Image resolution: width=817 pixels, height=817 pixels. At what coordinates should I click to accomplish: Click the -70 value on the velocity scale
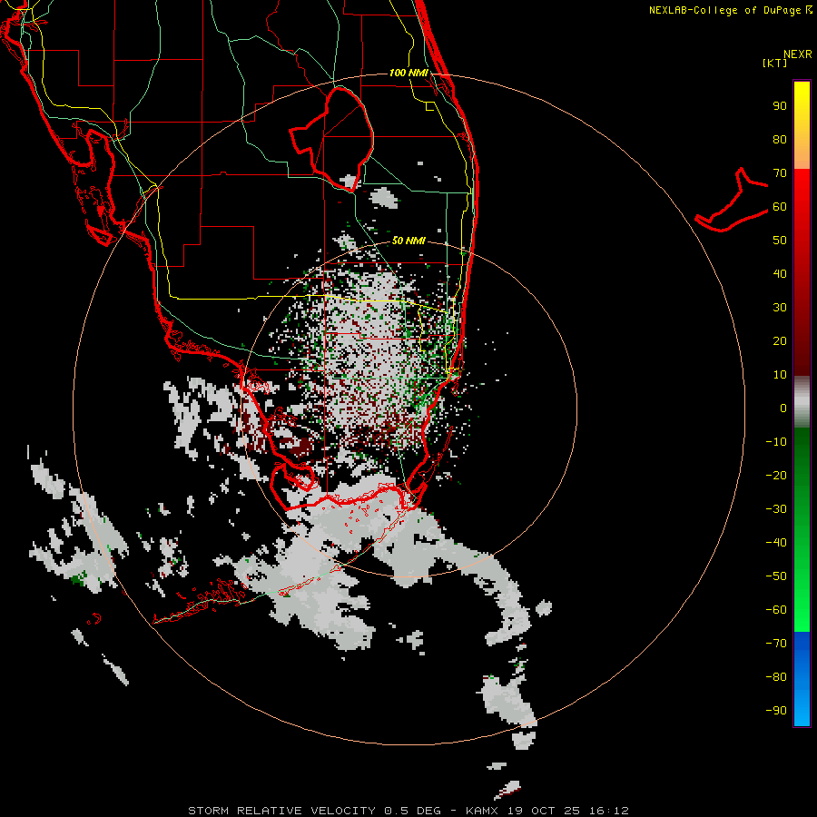[776, 644]
